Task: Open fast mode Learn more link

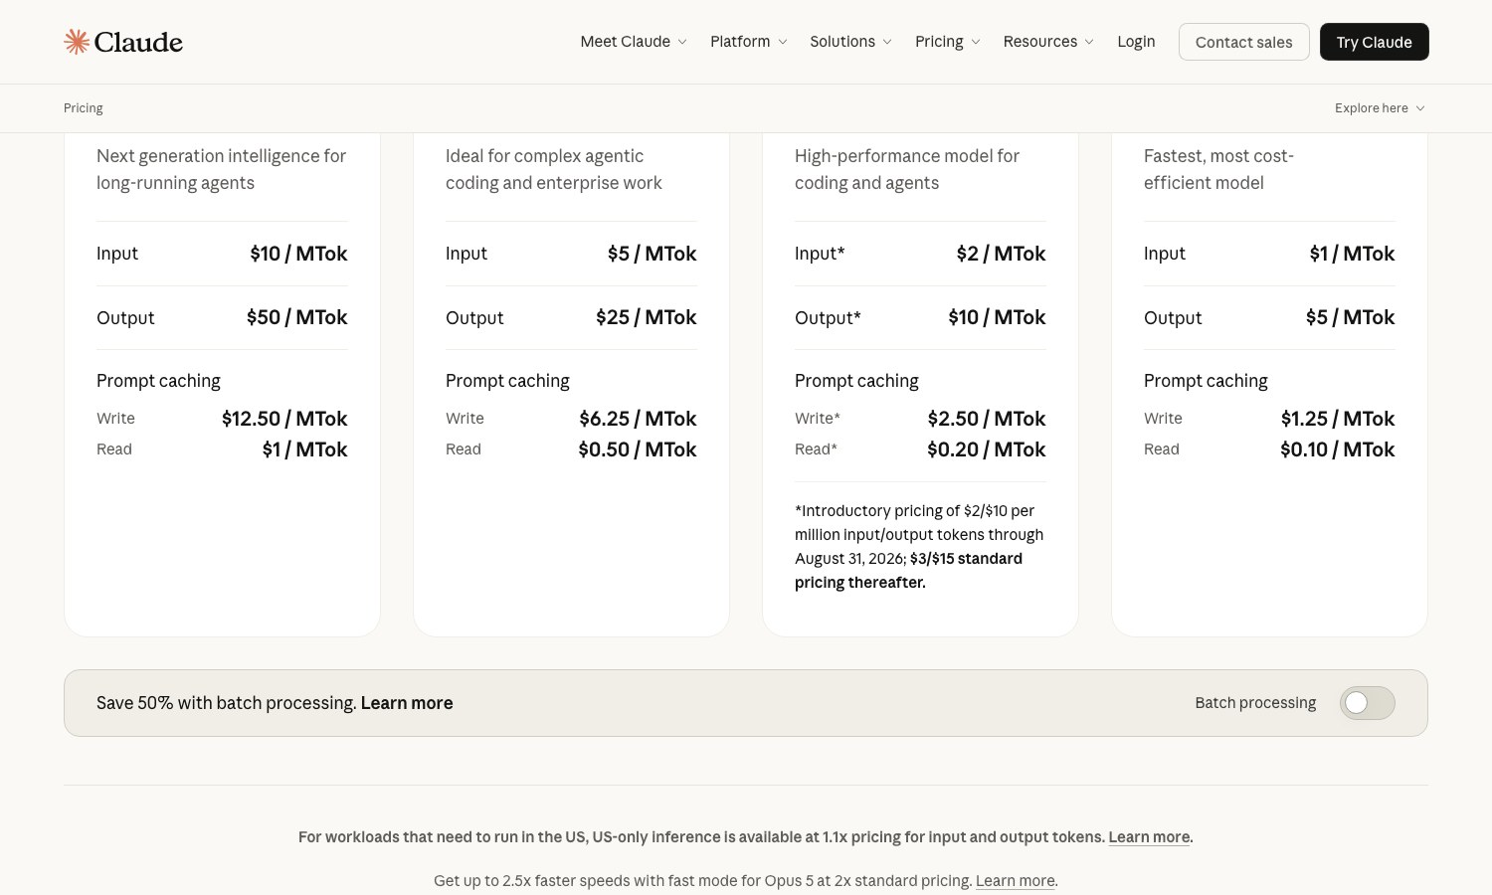Action: point(1015,881)
